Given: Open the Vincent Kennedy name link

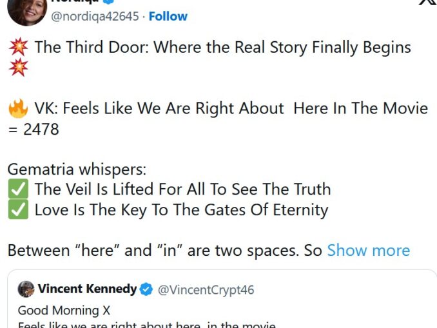Looking at the screenshot, I should [x=87, y=289].
